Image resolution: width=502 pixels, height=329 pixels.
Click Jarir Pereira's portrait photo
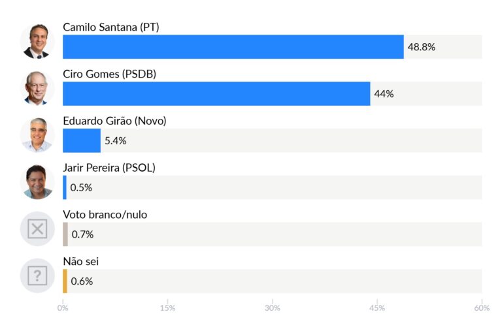coord(37,182)
